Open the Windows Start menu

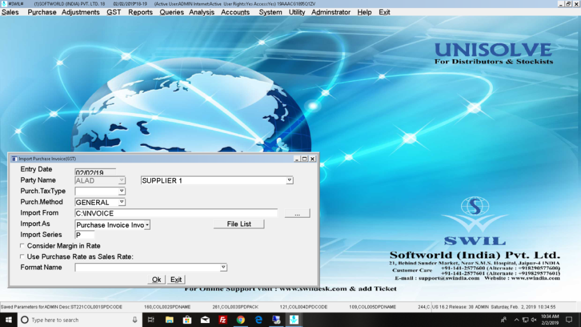pos(9,320)
